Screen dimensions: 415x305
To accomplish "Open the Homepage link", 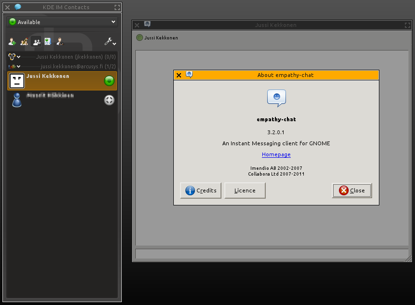I will tap(276, 154).
